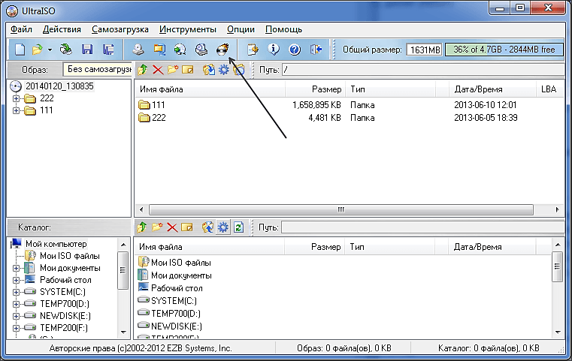Select folder 222 in the image file list
Viewport: 572px width, 361px height.
pos(159,118)
